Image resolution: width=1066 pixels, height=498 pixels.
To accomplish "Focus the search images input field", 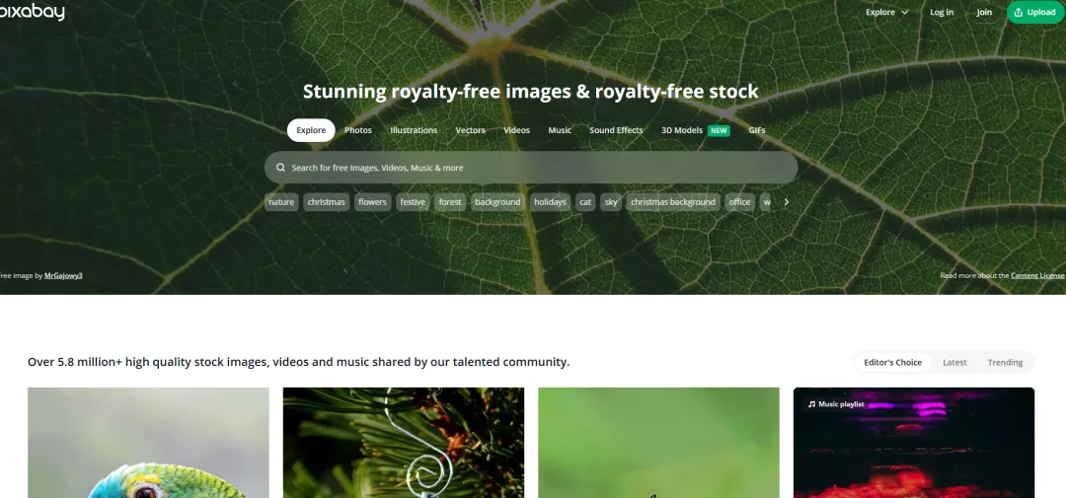I will pyautogui.click(x=531, y=168).
